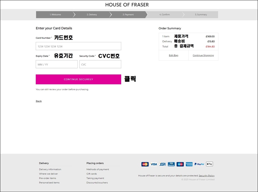Viewport: 258px width, 192px height.
Task: Click the American Express payment icon
Action: [189, 164]
